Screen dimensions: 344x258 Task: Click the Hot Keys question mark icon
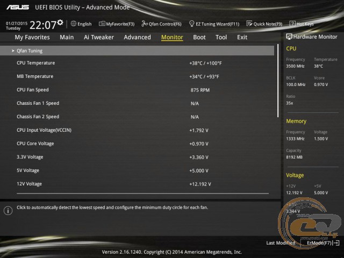click(292, 24)
